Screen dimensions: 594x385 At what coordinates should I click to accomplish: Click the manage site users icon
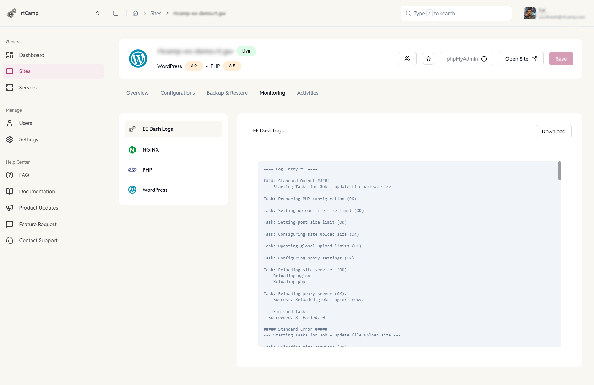tap(407, 58)
